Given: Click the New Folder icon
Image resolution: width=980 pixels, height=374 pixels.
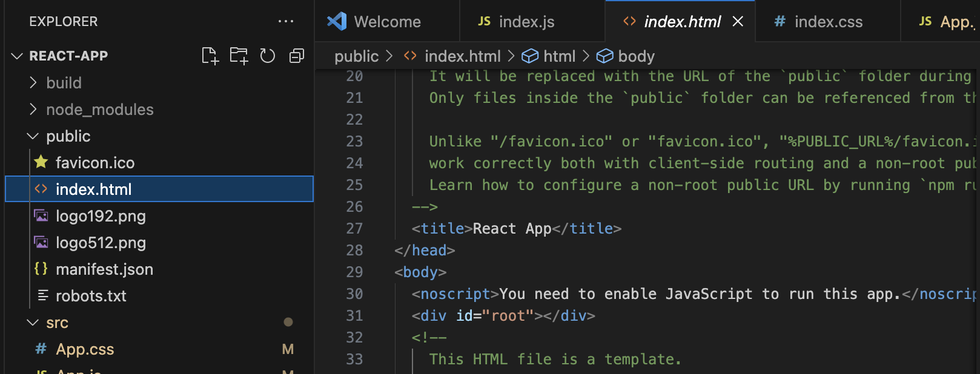Looking at the screenshot, I should click(239, 56).
